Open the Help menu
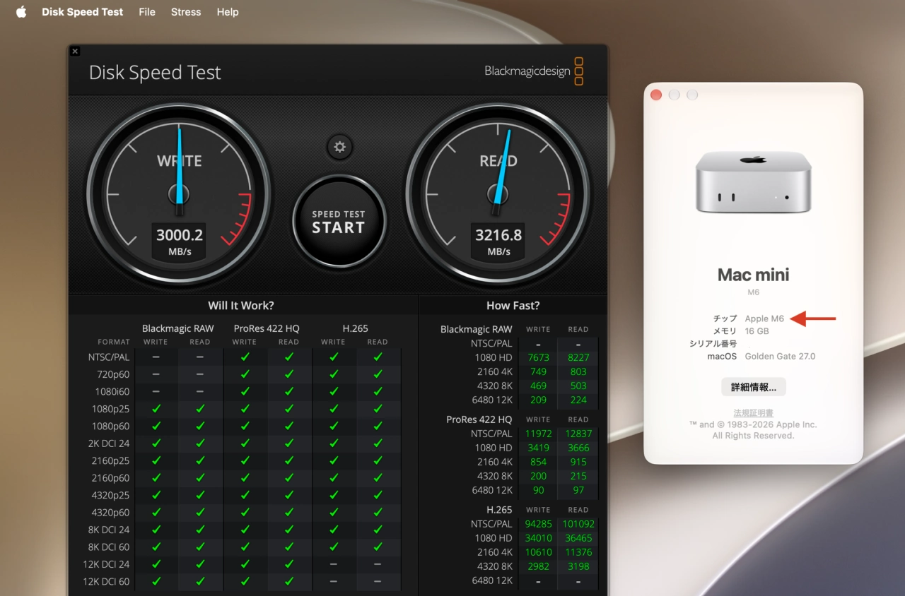 coord(228,12)
